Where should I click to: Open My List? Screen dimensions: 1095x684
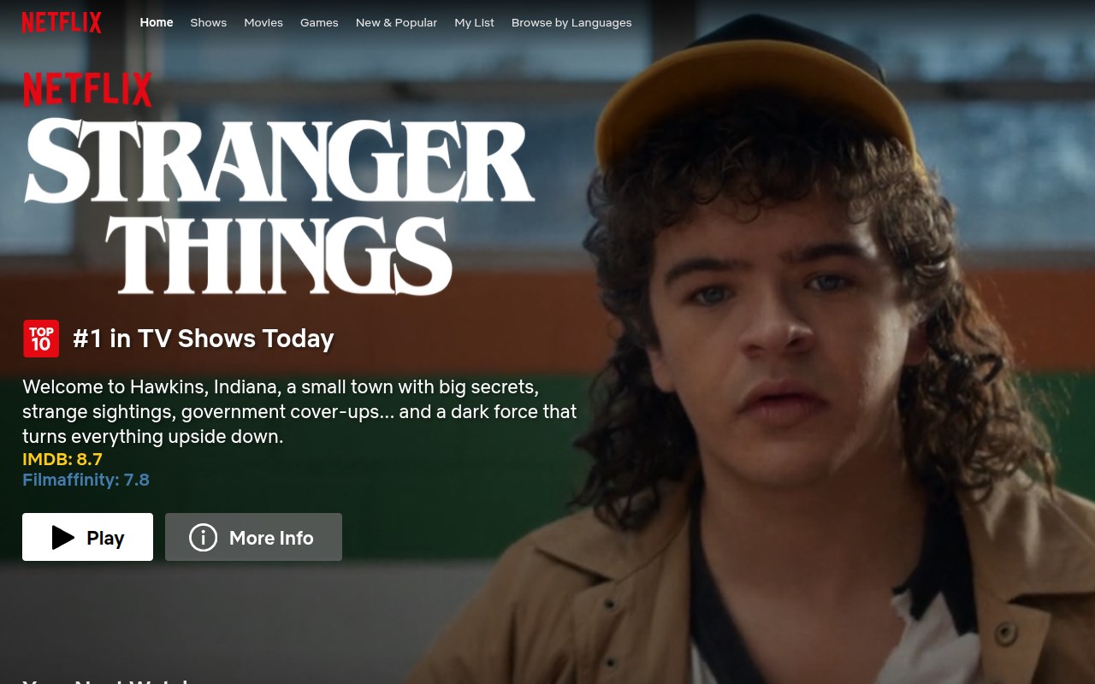[475, 22]
